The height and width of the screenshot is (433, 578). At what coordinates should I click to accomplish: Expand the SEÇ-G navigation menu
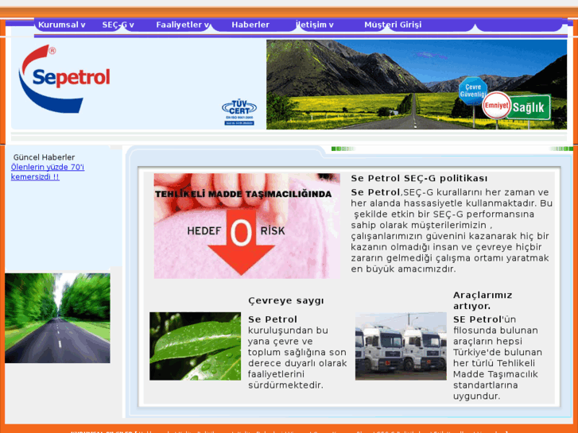[x=118, y=25]
